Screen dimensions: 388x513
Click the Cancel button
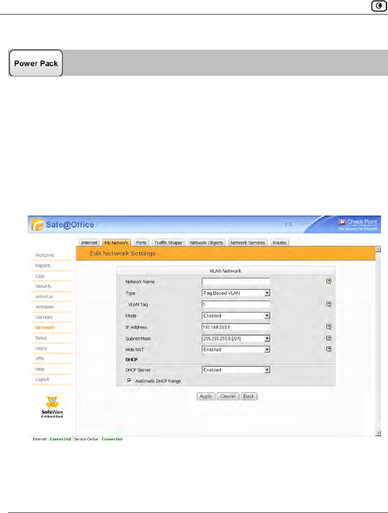[228, 396]
